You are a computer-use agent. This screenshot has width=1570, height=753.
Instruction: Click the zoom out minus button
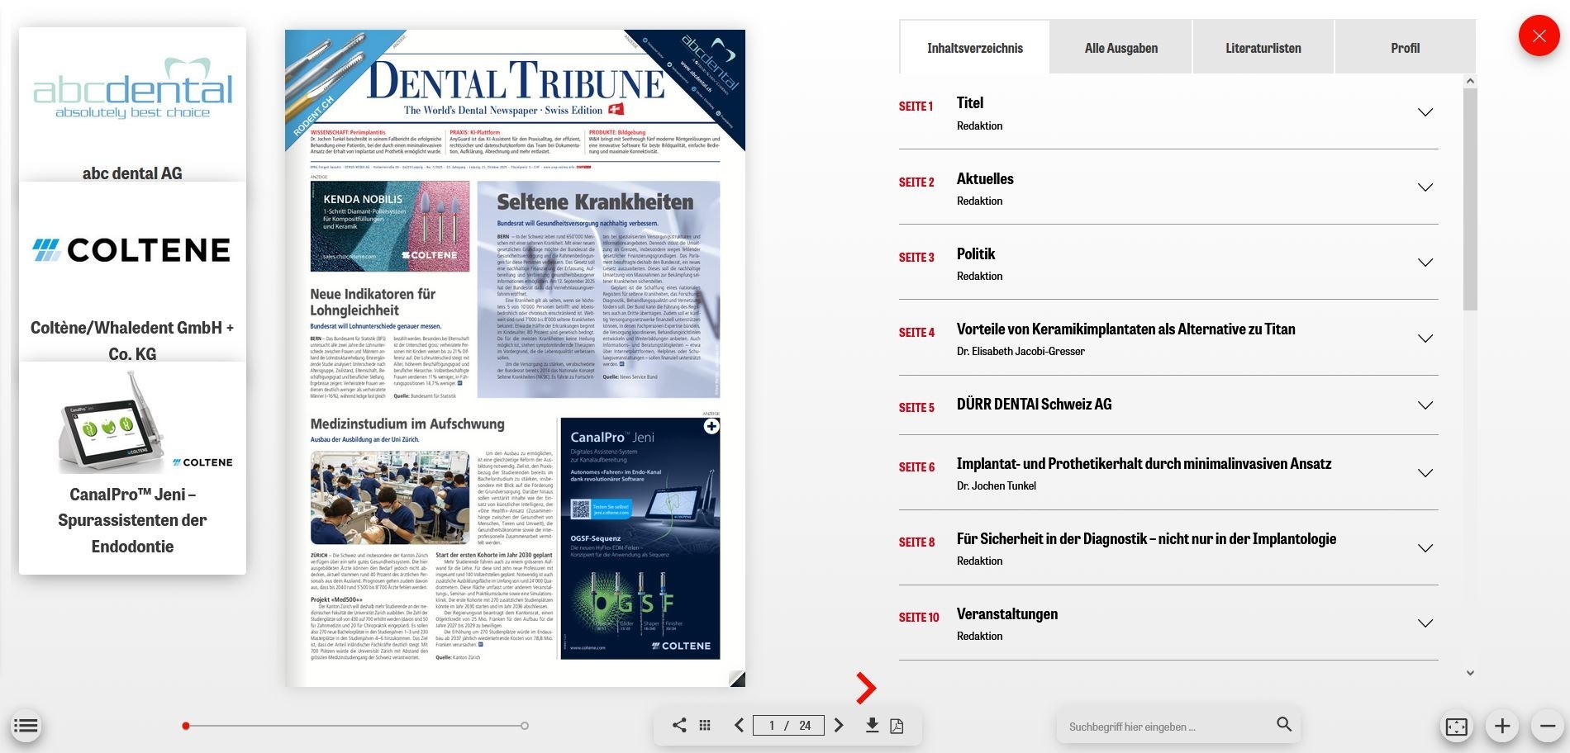(x=1547, y=727)
